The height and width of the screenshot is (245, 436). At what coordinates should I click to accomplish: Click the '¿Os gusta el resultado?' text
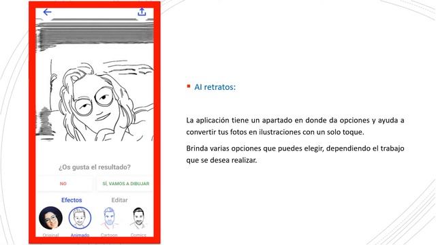tap(95, 167)
